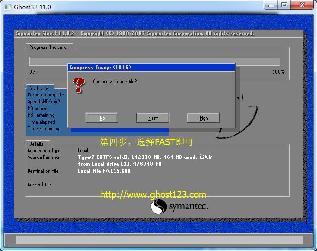Screen dimensions: 317x251
Task: Click the 'Current file' label
Action: click(x=39, y=184)
